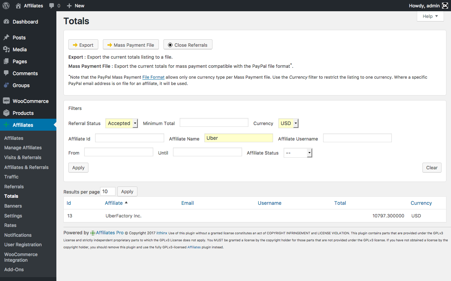Click the Dashboard gauge icon

(6, 22)
